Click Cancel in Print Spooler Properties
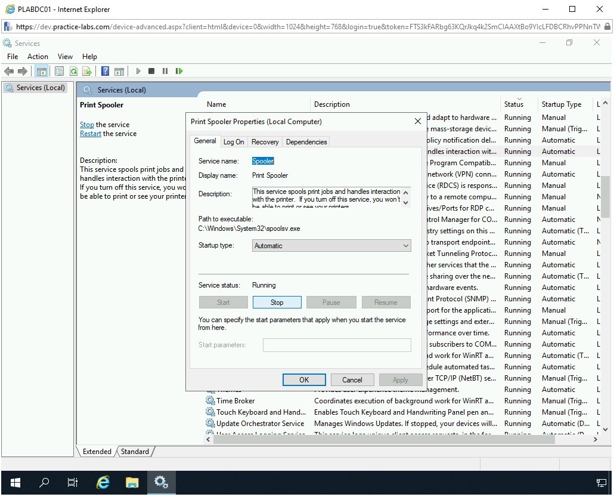This screenshot has height=497, width=614. click(x=352, y=379)
